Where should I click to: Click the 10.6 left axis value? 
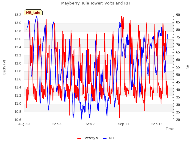[x=18, y=120]
